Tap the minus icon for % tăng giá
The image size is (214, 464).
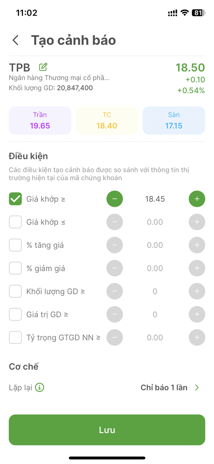point(114,245)
